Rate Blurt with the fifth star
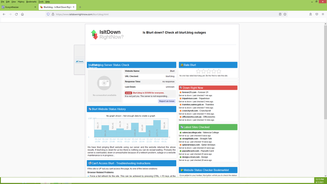 tap(219, 72)
